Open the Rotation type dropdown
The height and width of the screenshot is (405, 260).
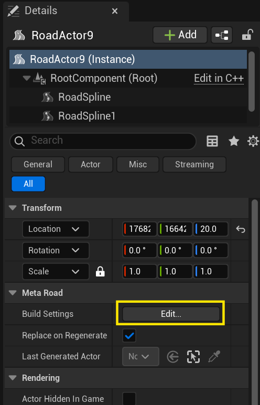pos(56,250)
